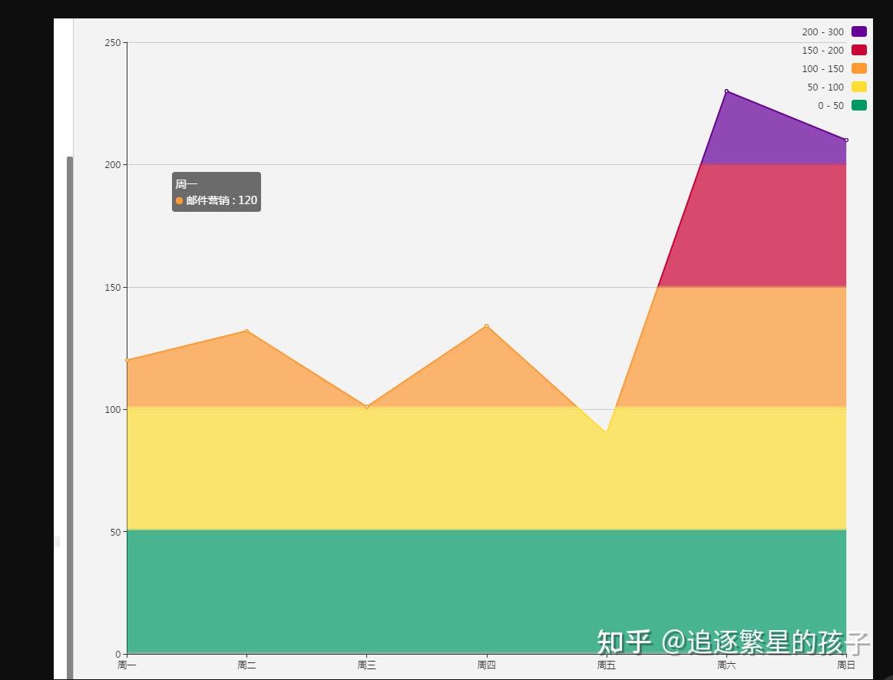The height and width of the screenshot is (680, 893).
Task: Select the 周四 data point marker
Action: coord(486,326)
